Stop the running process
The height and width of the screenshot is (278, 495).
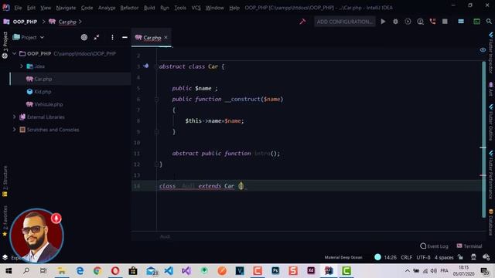[445, 22]
